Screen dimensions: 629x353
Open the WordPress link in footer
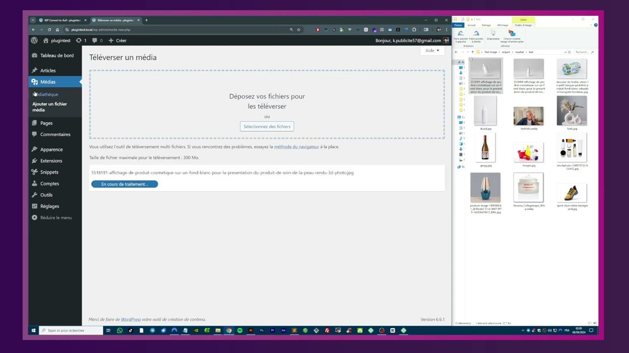click(131, 320)
